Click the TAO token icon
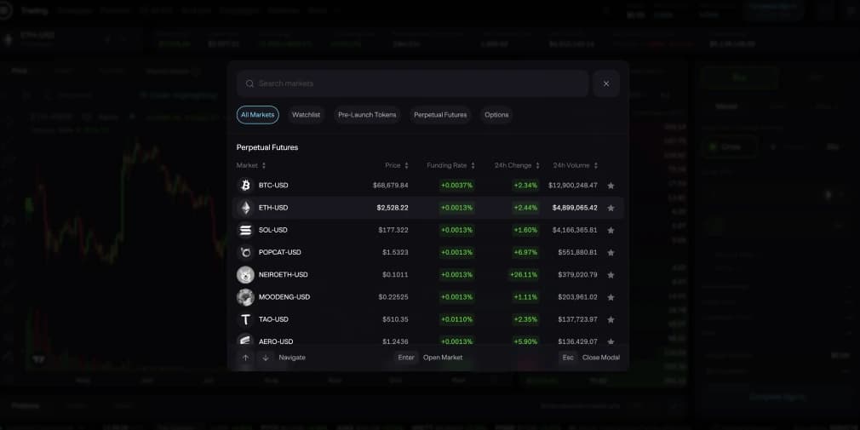860x430 pixels. (x=245, y=319)
